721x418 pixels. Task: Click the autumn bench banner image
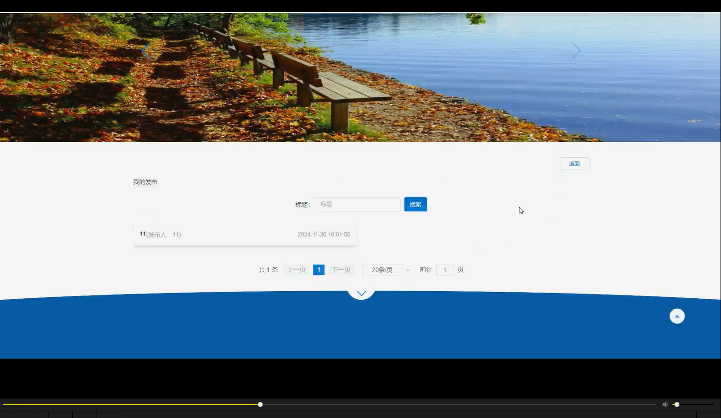click(x=360, y=77)
